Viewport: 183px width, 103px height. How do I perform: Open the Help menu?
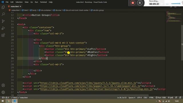point(51,2)
